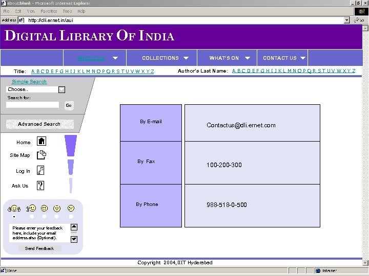
Task: Click the sad fifth smiley face
Action: [x=71, y=208]
